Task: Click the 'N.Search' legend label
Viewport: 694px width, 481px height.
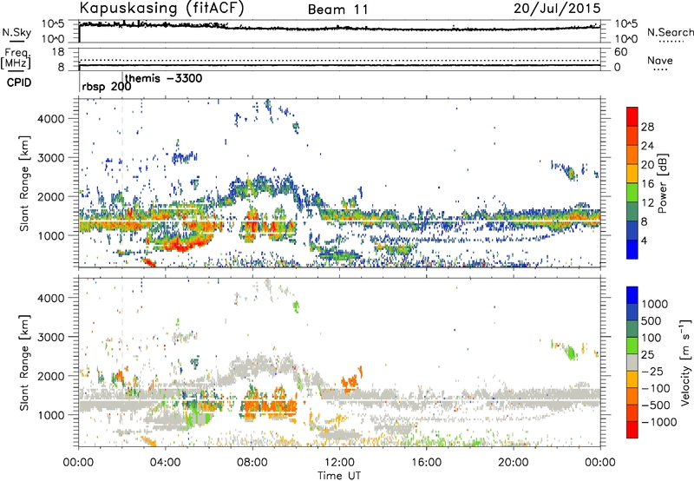Action: coord(671,32)
